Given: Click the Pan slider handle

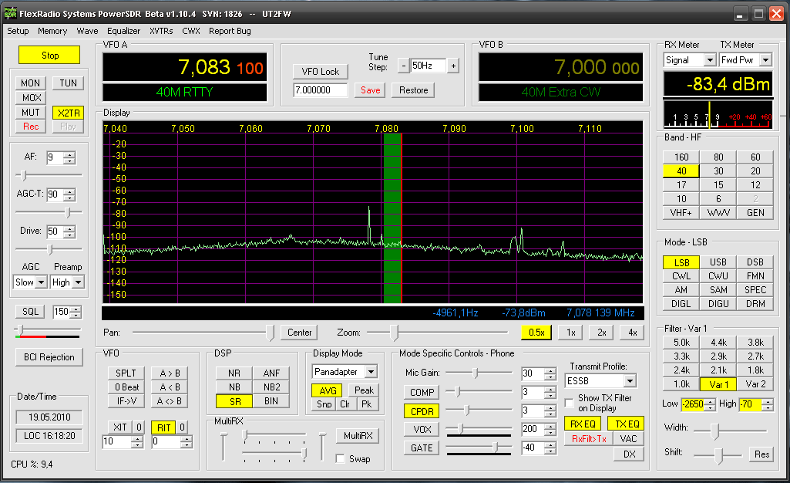Looking at the screenshot, I should click(270, 333).
